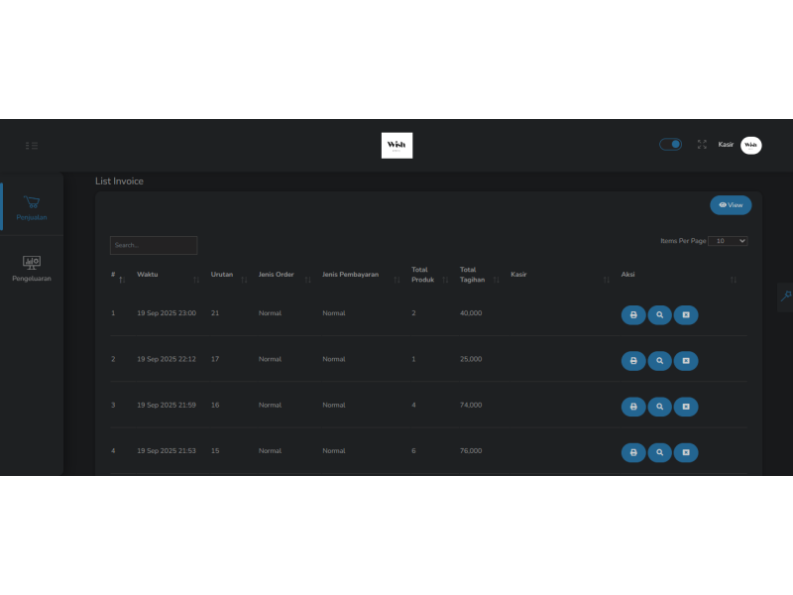The height and width of the screenshot is (595, 793).
Task: Go to the Pengeluaran sidebar menu
Action: (x=32, y=268)
